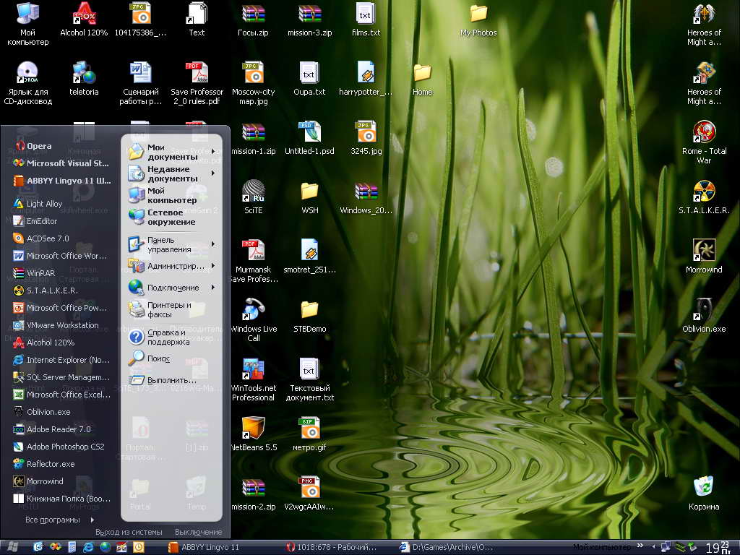740x555 pixels.
Task: Click Выход из системы (log off) button
Action: point(129,532)
